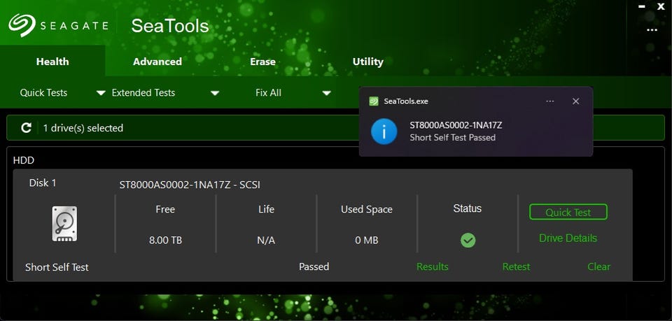Click the Status column heading

click(x=468, y=208)
